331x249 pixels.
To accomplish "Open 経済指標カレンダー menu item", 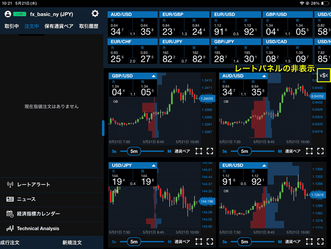I will pyautogui.click(x=52, y=214).
